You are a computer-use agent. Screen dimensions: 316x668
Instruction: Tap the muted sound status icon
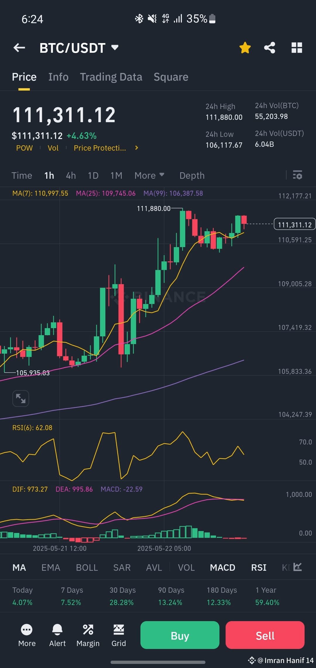pyautogui.click(x=152, y=19)
